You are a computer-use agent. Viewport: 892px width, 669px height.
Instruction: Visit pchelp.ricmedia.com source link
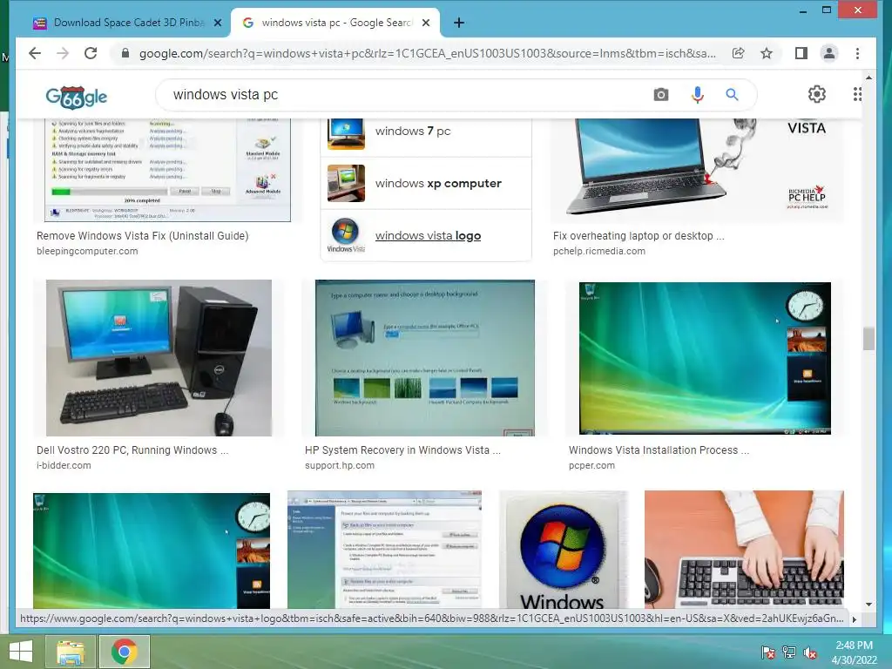pyautogui.click(x=599, y=251)
